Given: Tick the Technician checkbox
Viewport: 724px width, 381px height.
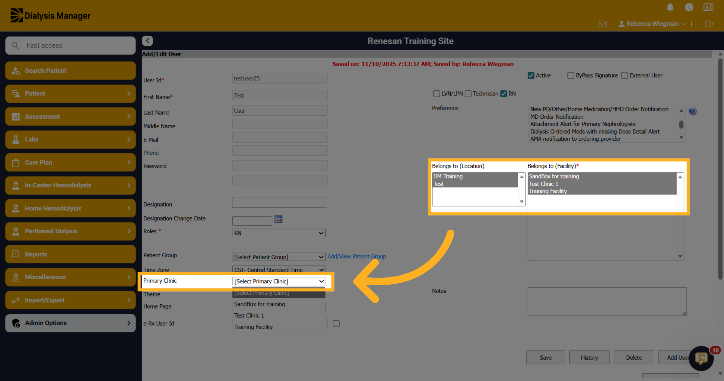Looking at the screenshot, I should coord(468,94).
